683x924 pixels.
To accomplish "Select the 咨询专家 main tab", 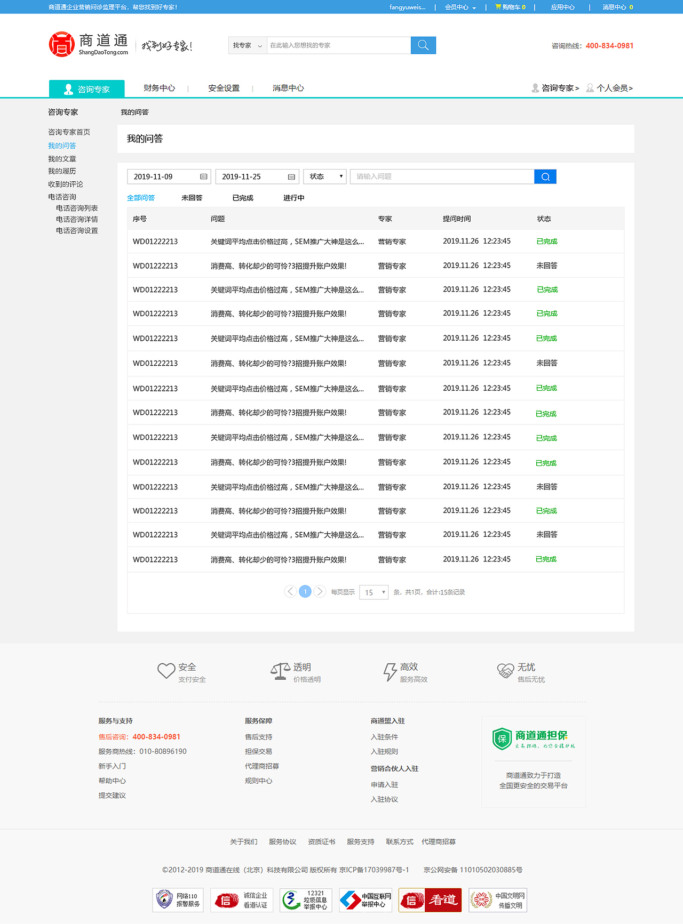I will [x=87, y=89].
